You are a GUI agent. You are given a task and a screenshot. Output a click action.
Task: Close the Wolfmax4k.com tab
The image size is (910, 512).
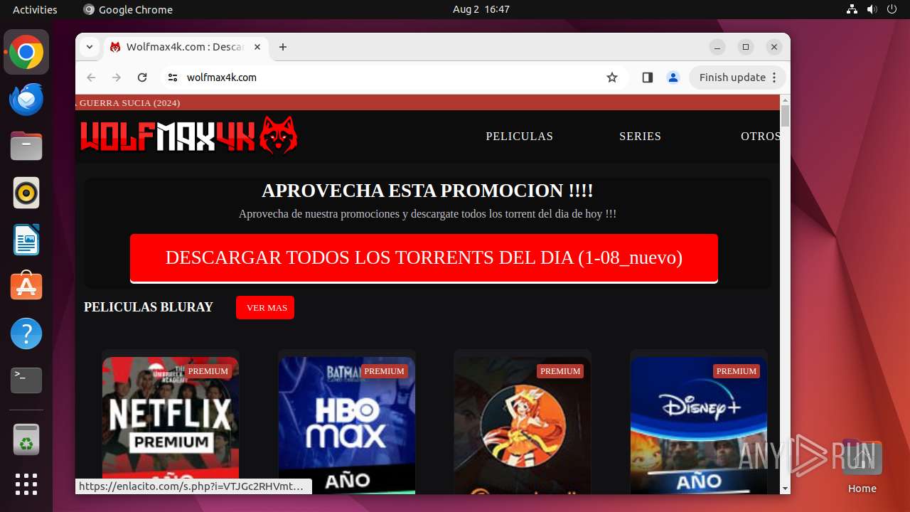[257, 47]
